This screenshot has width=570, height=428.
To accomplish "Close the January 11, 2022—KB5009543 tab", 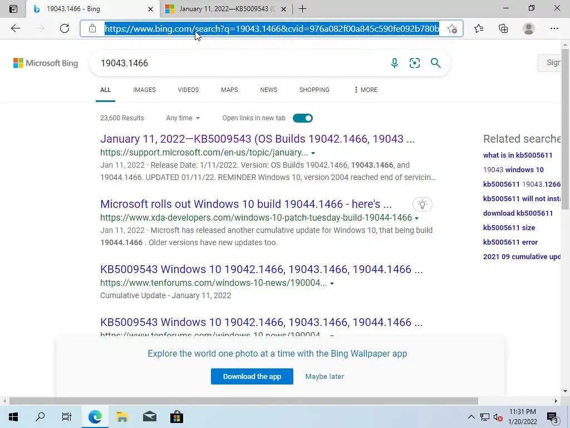I will click(284, 9).
